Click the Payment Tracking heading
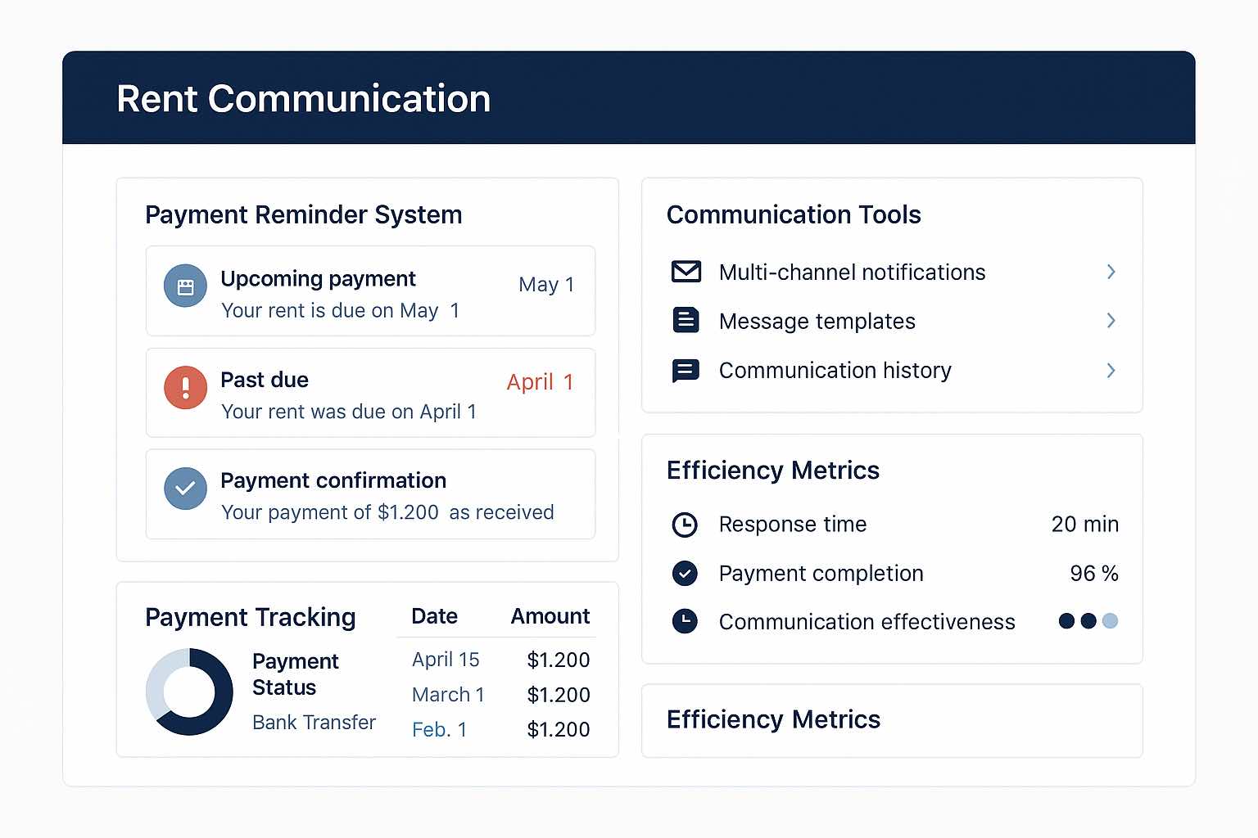The width and height of the screenshot is (1258, 838). pyautogui.click(x=251, y=617)
